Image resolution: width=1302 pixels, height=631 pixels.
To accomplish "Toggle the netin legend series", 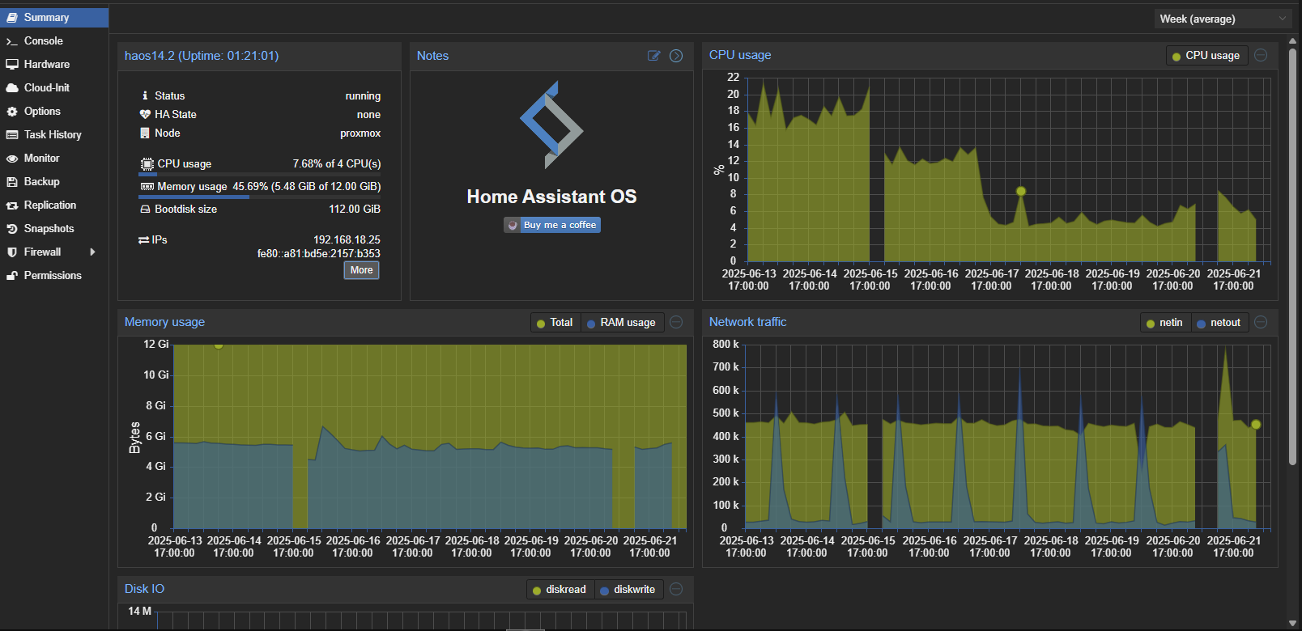I will [1165, 323].
